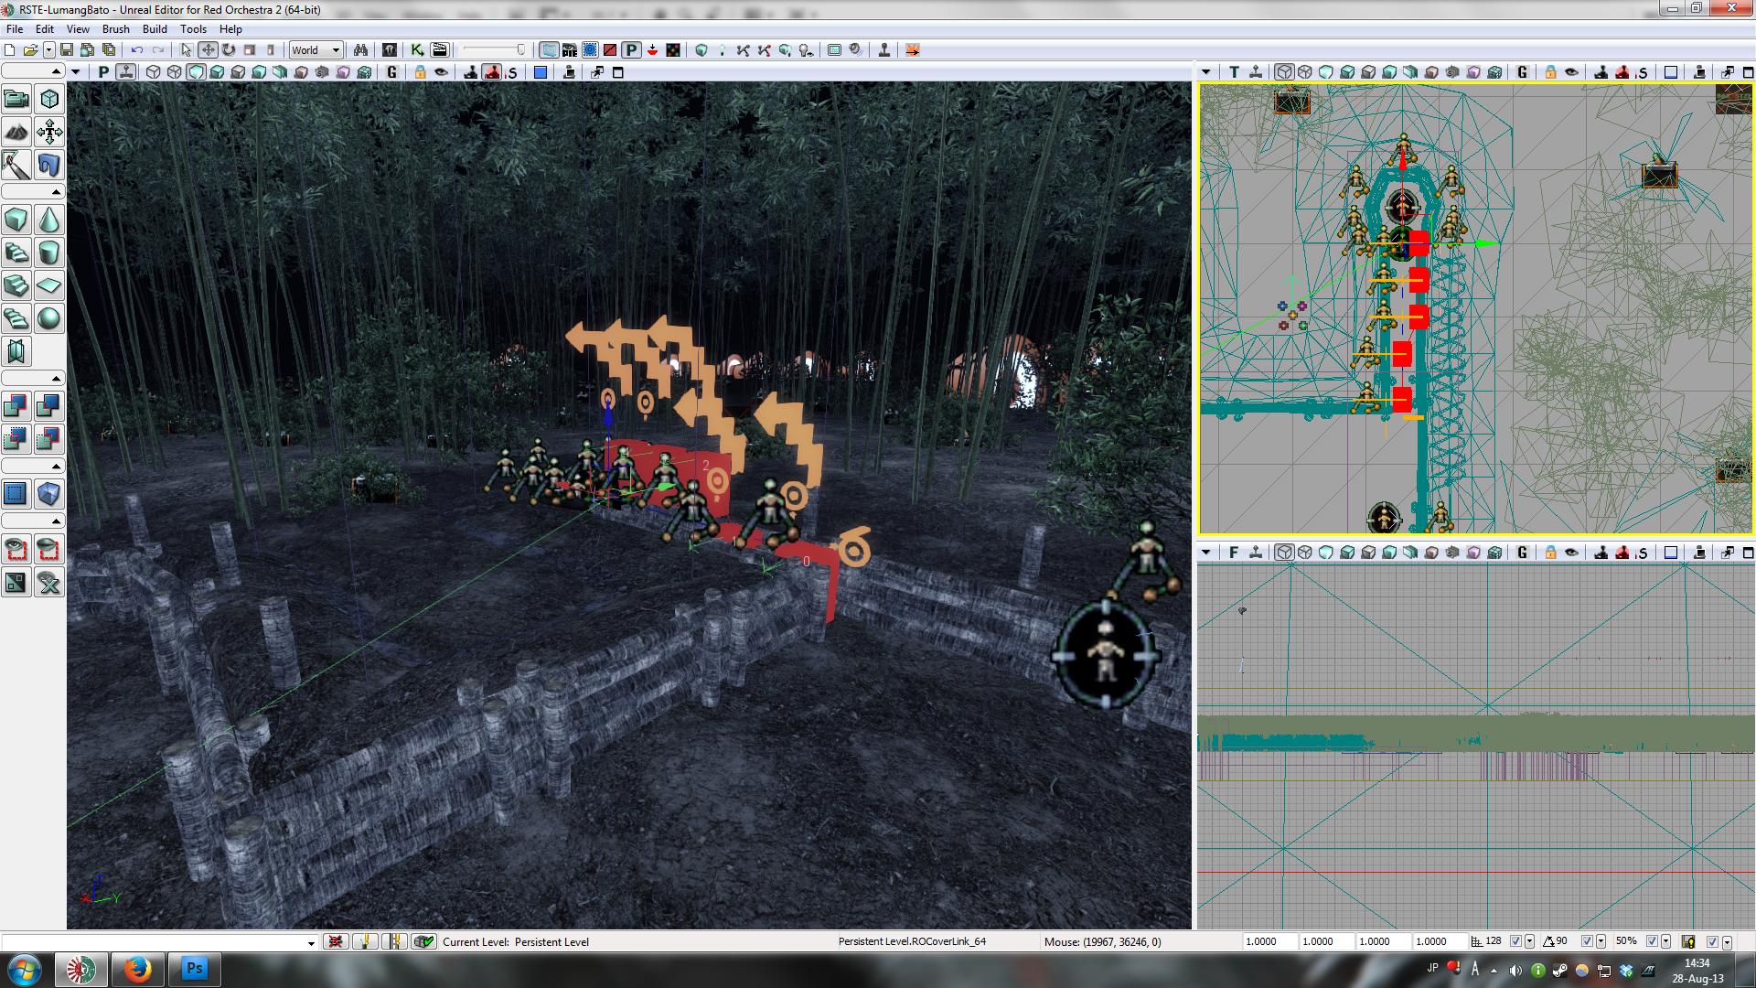
Task: Toggle Top viewport lock icon
Action: pos(1550,72)
